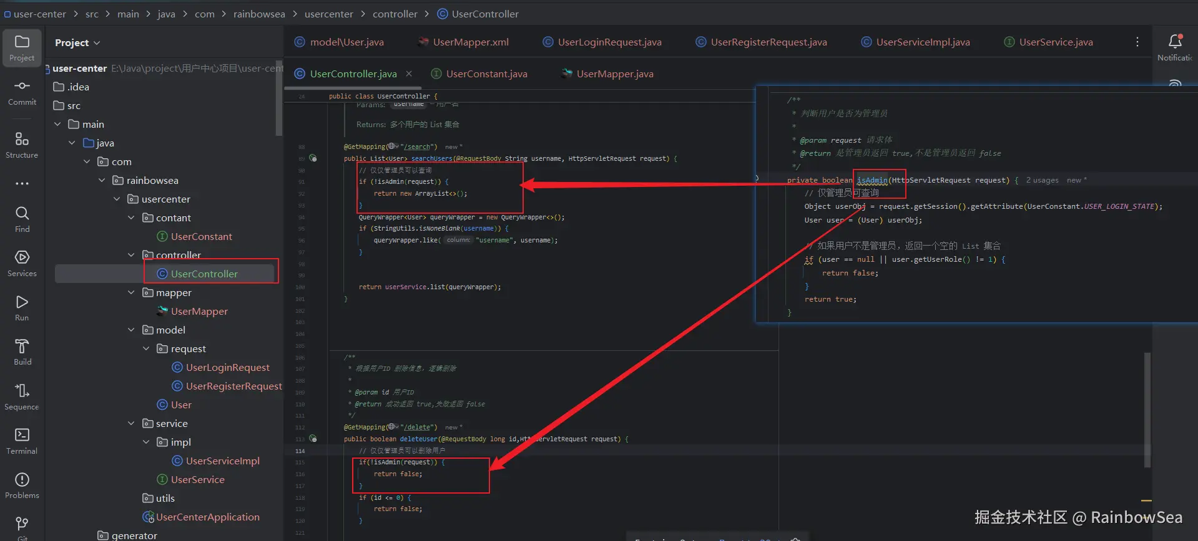This screenshot has height=541, width=1198.
Task: Collapse the service folder node
Action: point(131,423)
